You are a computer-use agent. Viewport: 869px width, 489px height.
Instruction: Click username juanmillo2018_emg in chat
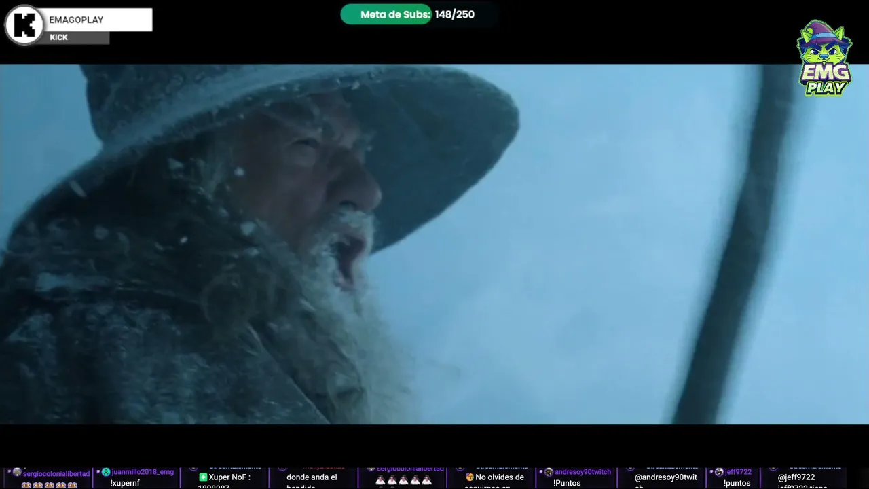tap(143, 472)
